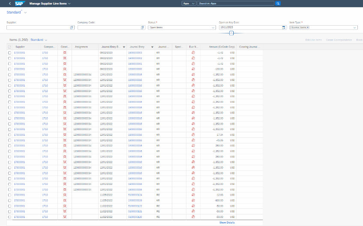Expand the Apps search scope dropdown

pyautogui.click(x=189, y=3)
